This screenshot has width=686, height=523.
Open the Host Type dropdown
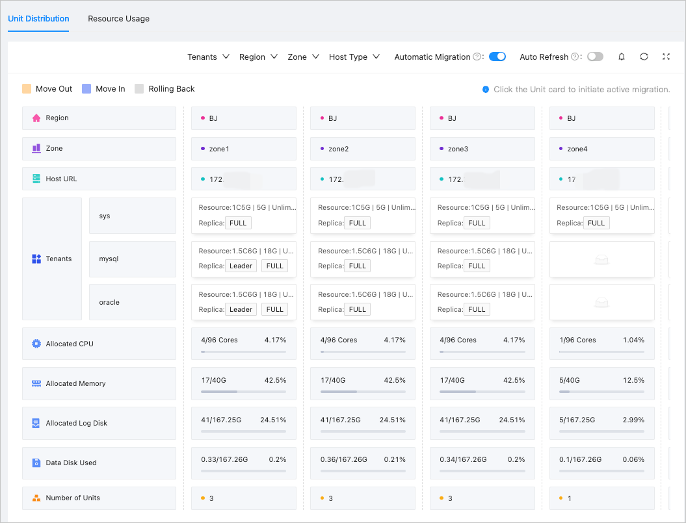(x=354, y=57)
